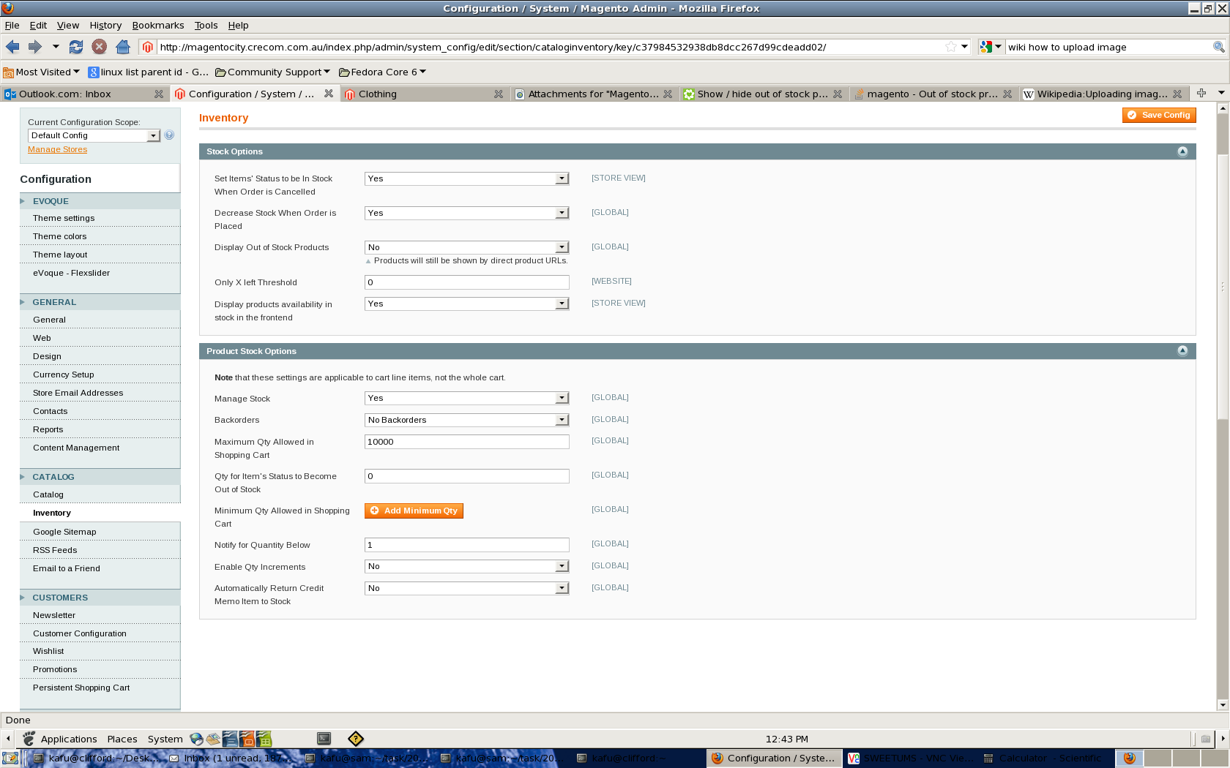Collapse the Stock Options section arrow
1230x768 pixels.
click(x=1182, y=151)
